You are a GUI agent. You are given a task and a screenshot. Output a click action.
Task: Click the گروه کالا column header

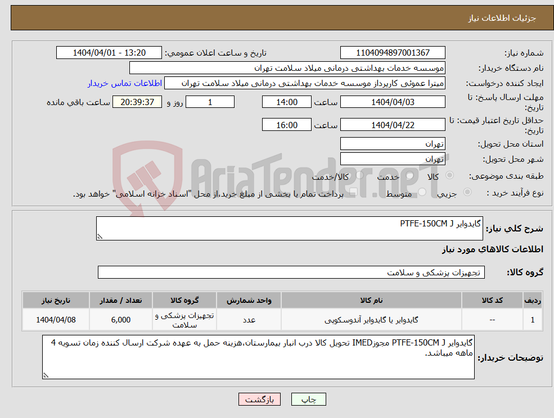coord(184,301)
